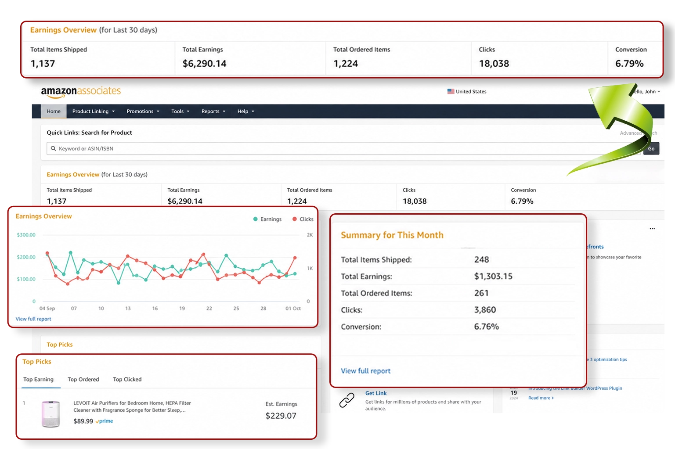Switch to the Top Ordered tab
The image size is (675, 449).
[x=83, y=379]
